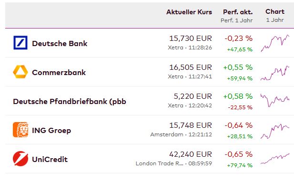294x181 pixels.
Task: Sort by Perf. akt. column header
Action: (x=238, y=12)
